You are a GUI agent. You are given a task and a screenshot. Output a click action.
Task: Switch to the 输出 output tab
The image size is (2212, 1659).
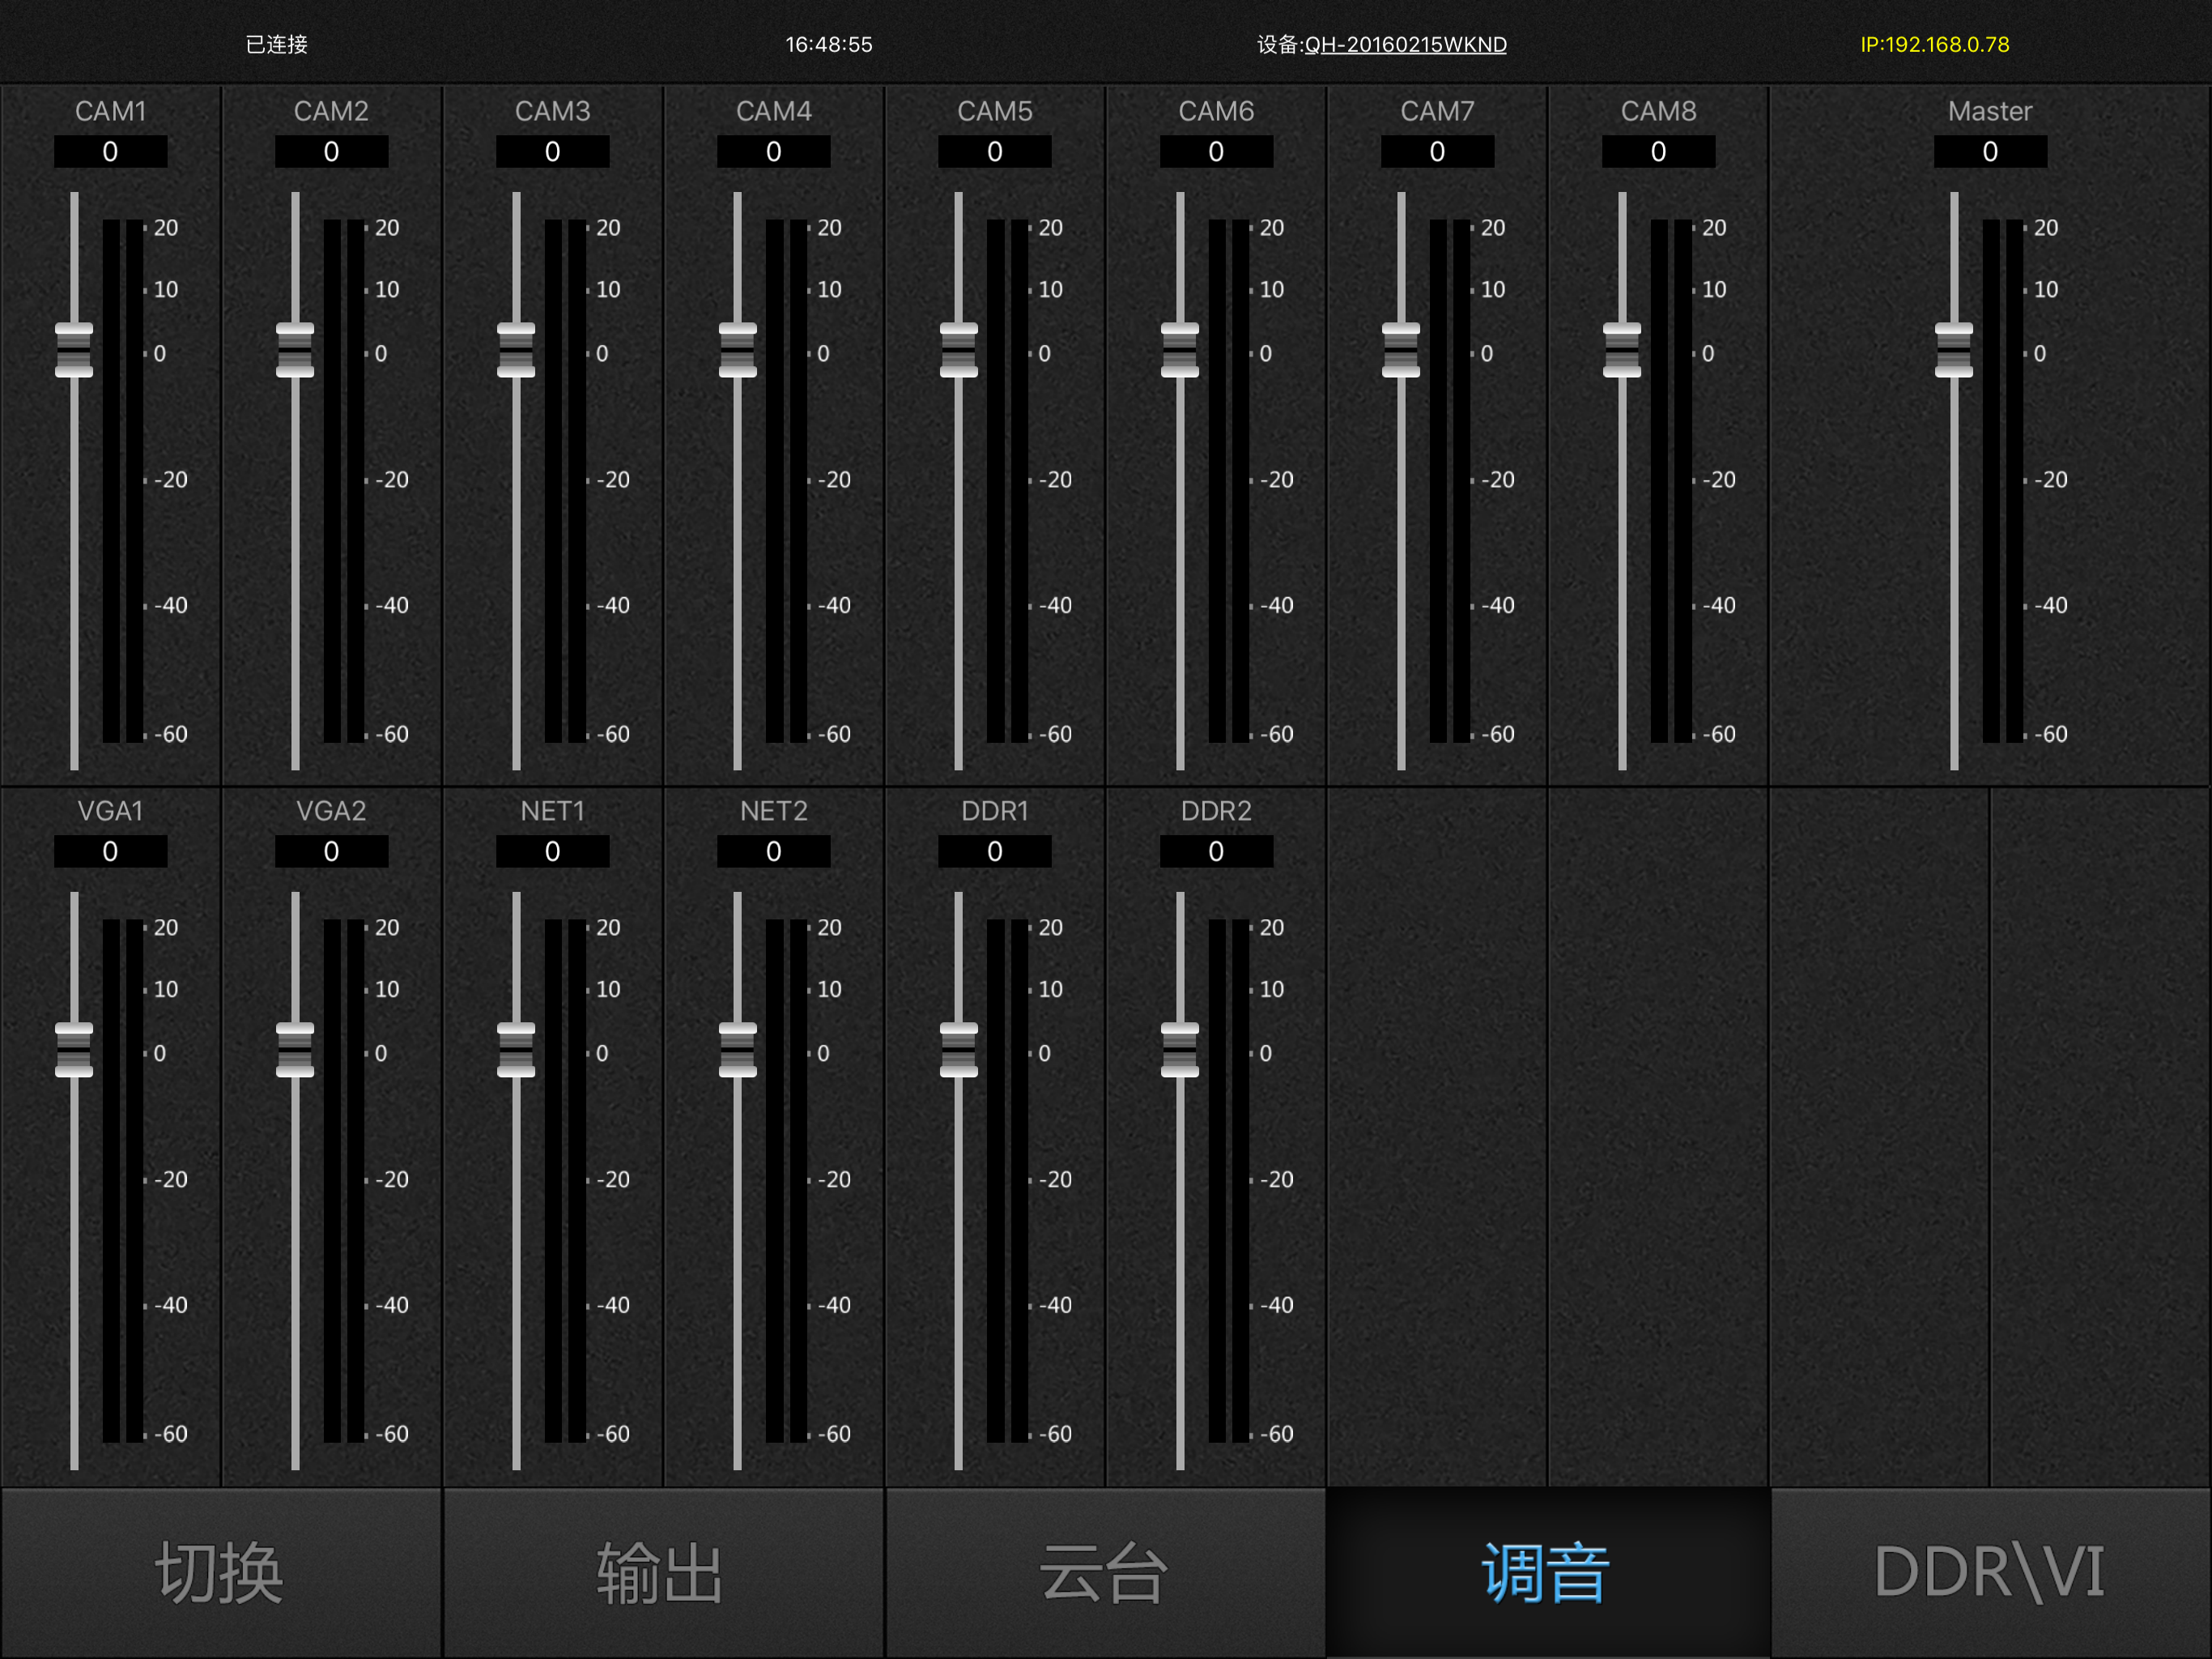(663, 1572)
